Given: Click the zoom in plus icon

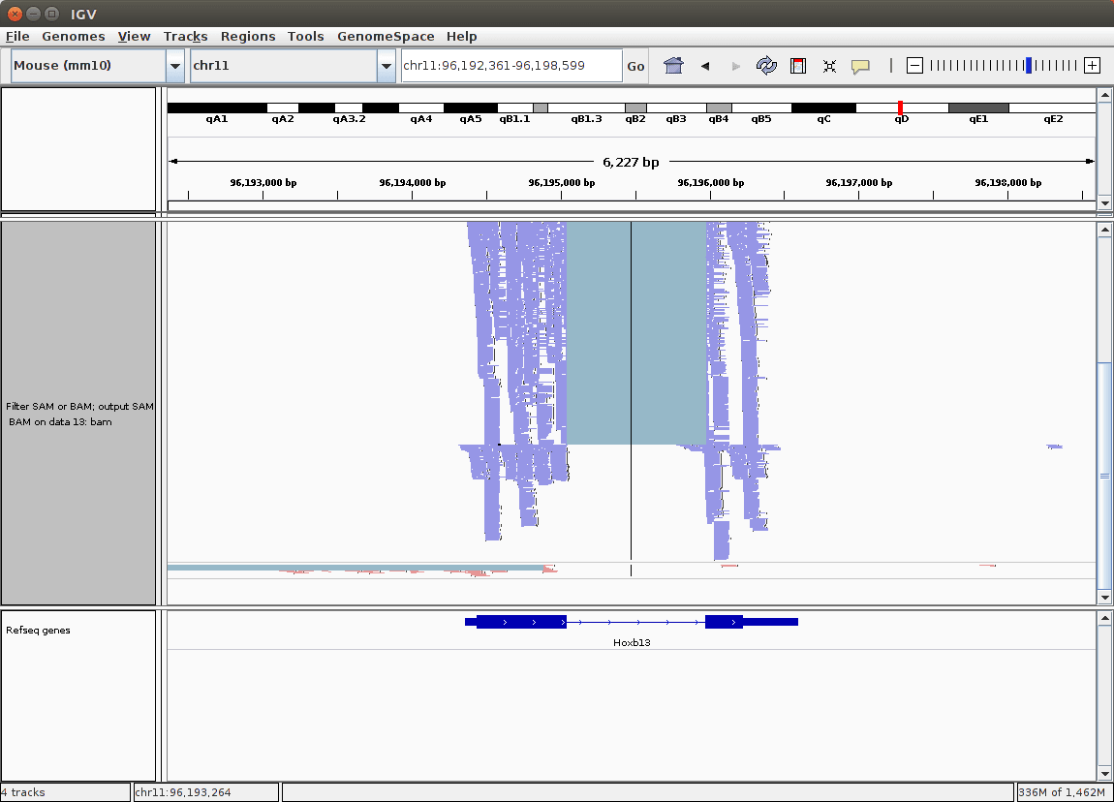Looking at the screenshot, I should click(1092, 66).
